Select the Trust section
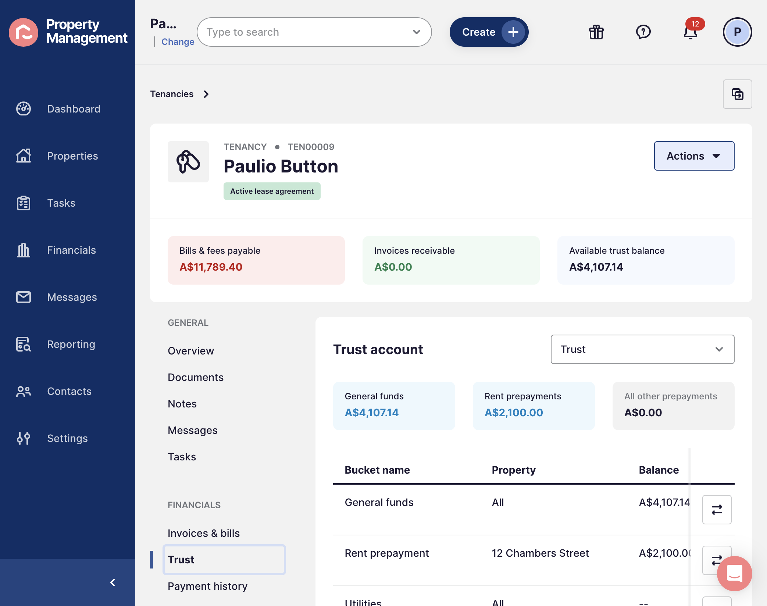The height and width of the screenshot is (606, 767). tap(224, 560)
